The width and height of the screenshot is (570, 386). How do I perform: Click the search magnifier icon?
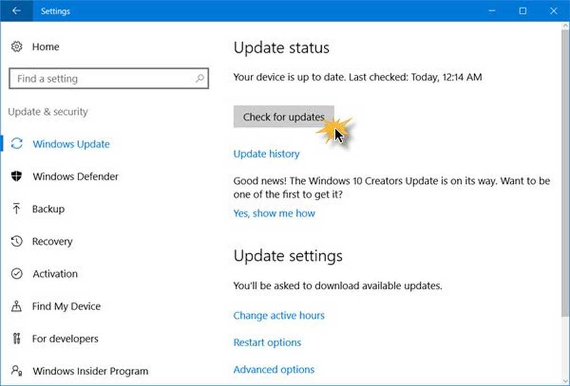(x=199, y=78)
